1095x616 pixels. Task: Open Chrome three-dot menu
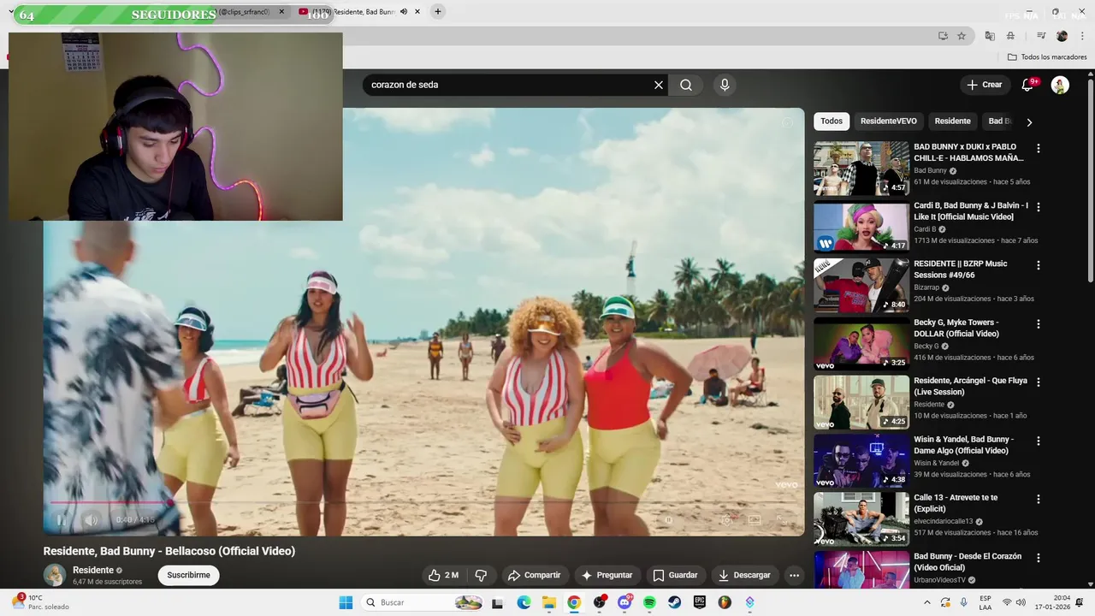click(x=1082, y=36)
